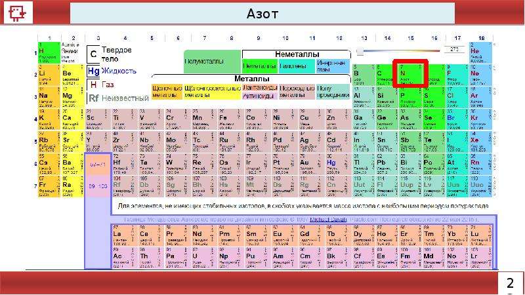This screenshot has width=525, height=295.
Task: Adjust the temperature slider handle
Action: 360,52
